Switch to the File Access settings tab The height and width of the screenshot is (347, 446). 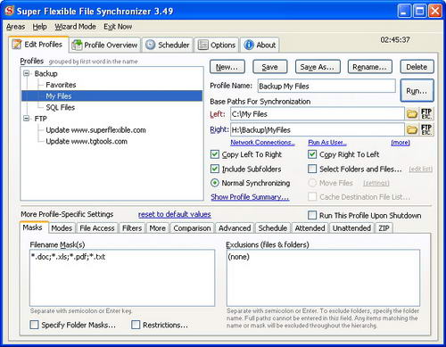tap(97, 228)
